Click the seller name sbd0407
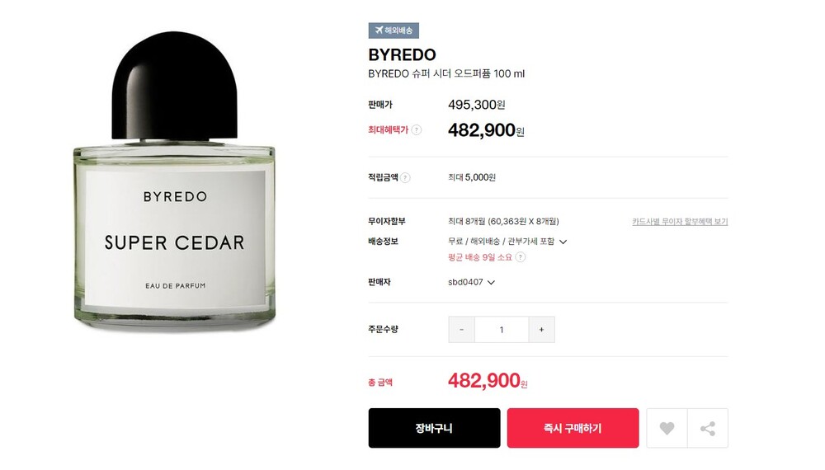This screenshot has height=470, width=825. pos(465,282)
